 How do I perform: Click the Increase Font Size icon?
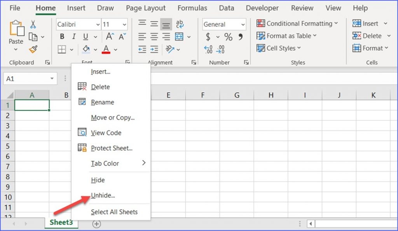[x=110, y=37]
